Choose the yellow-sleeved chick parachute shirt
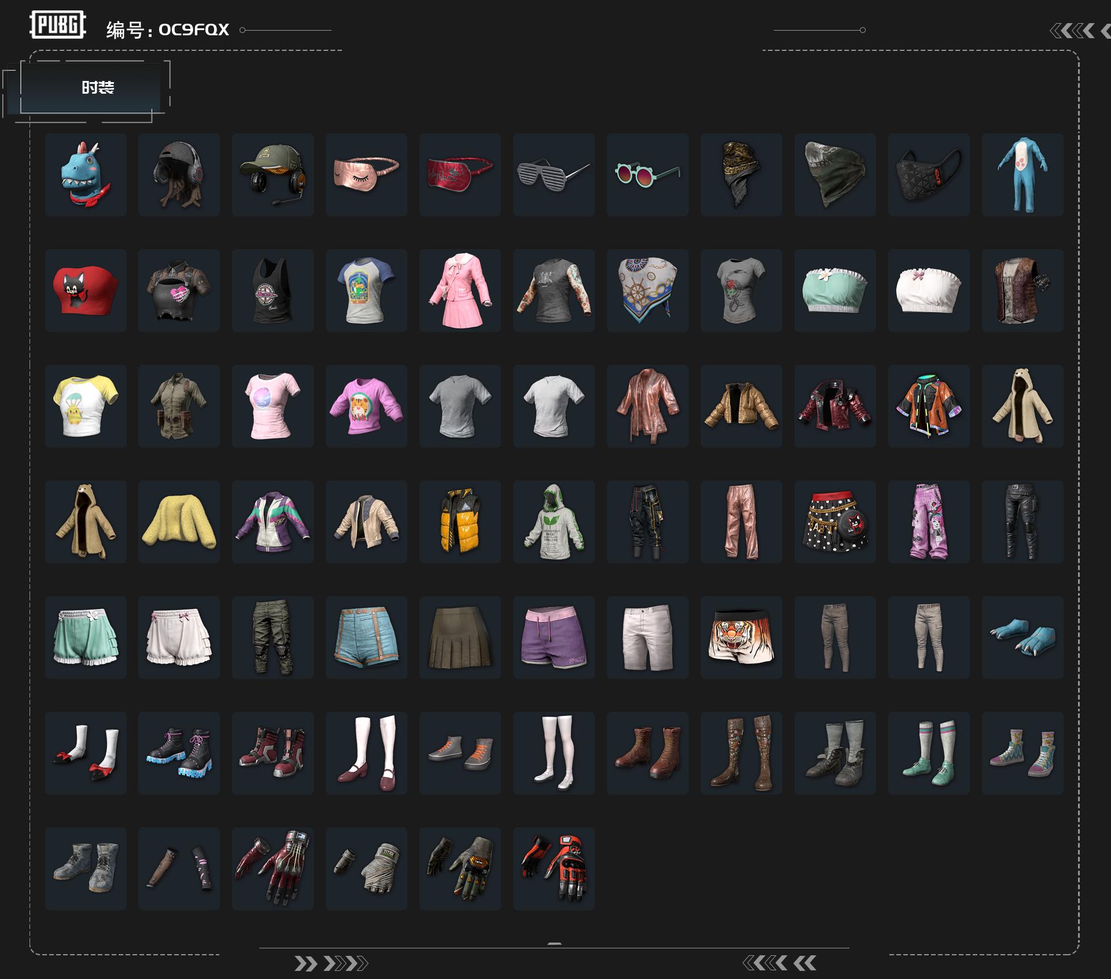 86,406
